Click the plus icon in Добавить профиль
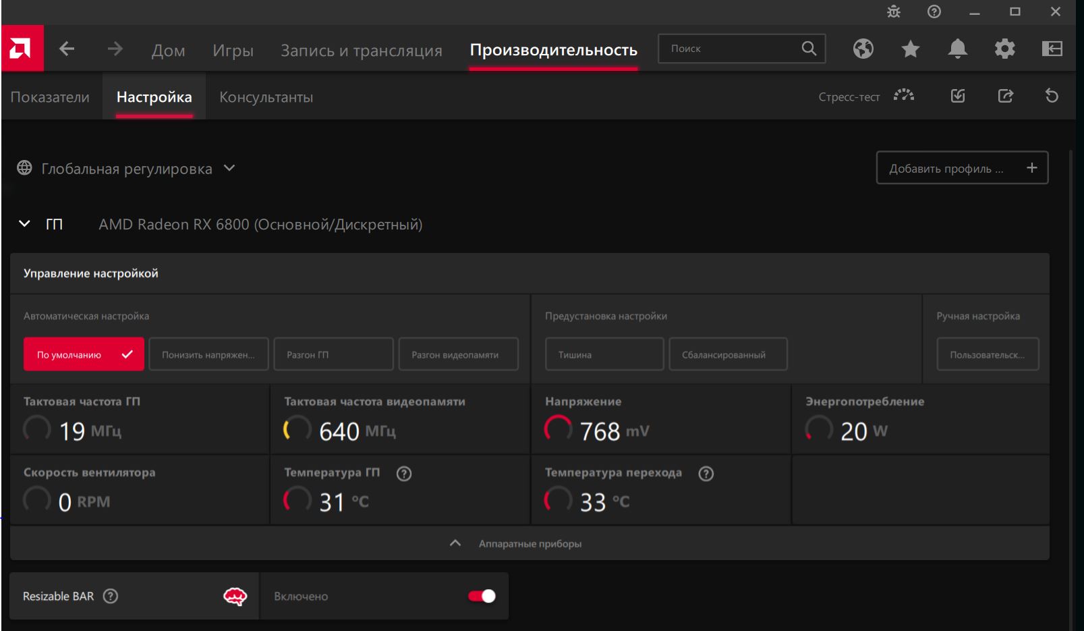The width and height of the screenshot is (1084, 631). [1032, 168]
